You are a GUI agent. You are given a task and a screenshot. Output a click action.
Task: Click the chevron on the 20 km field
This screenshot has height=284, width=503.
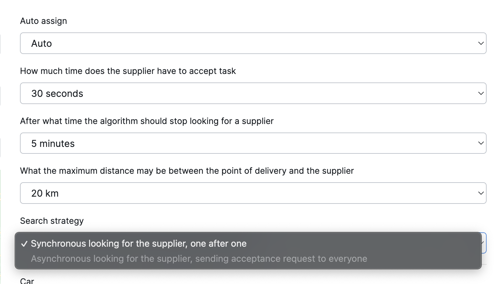[481, 193]
